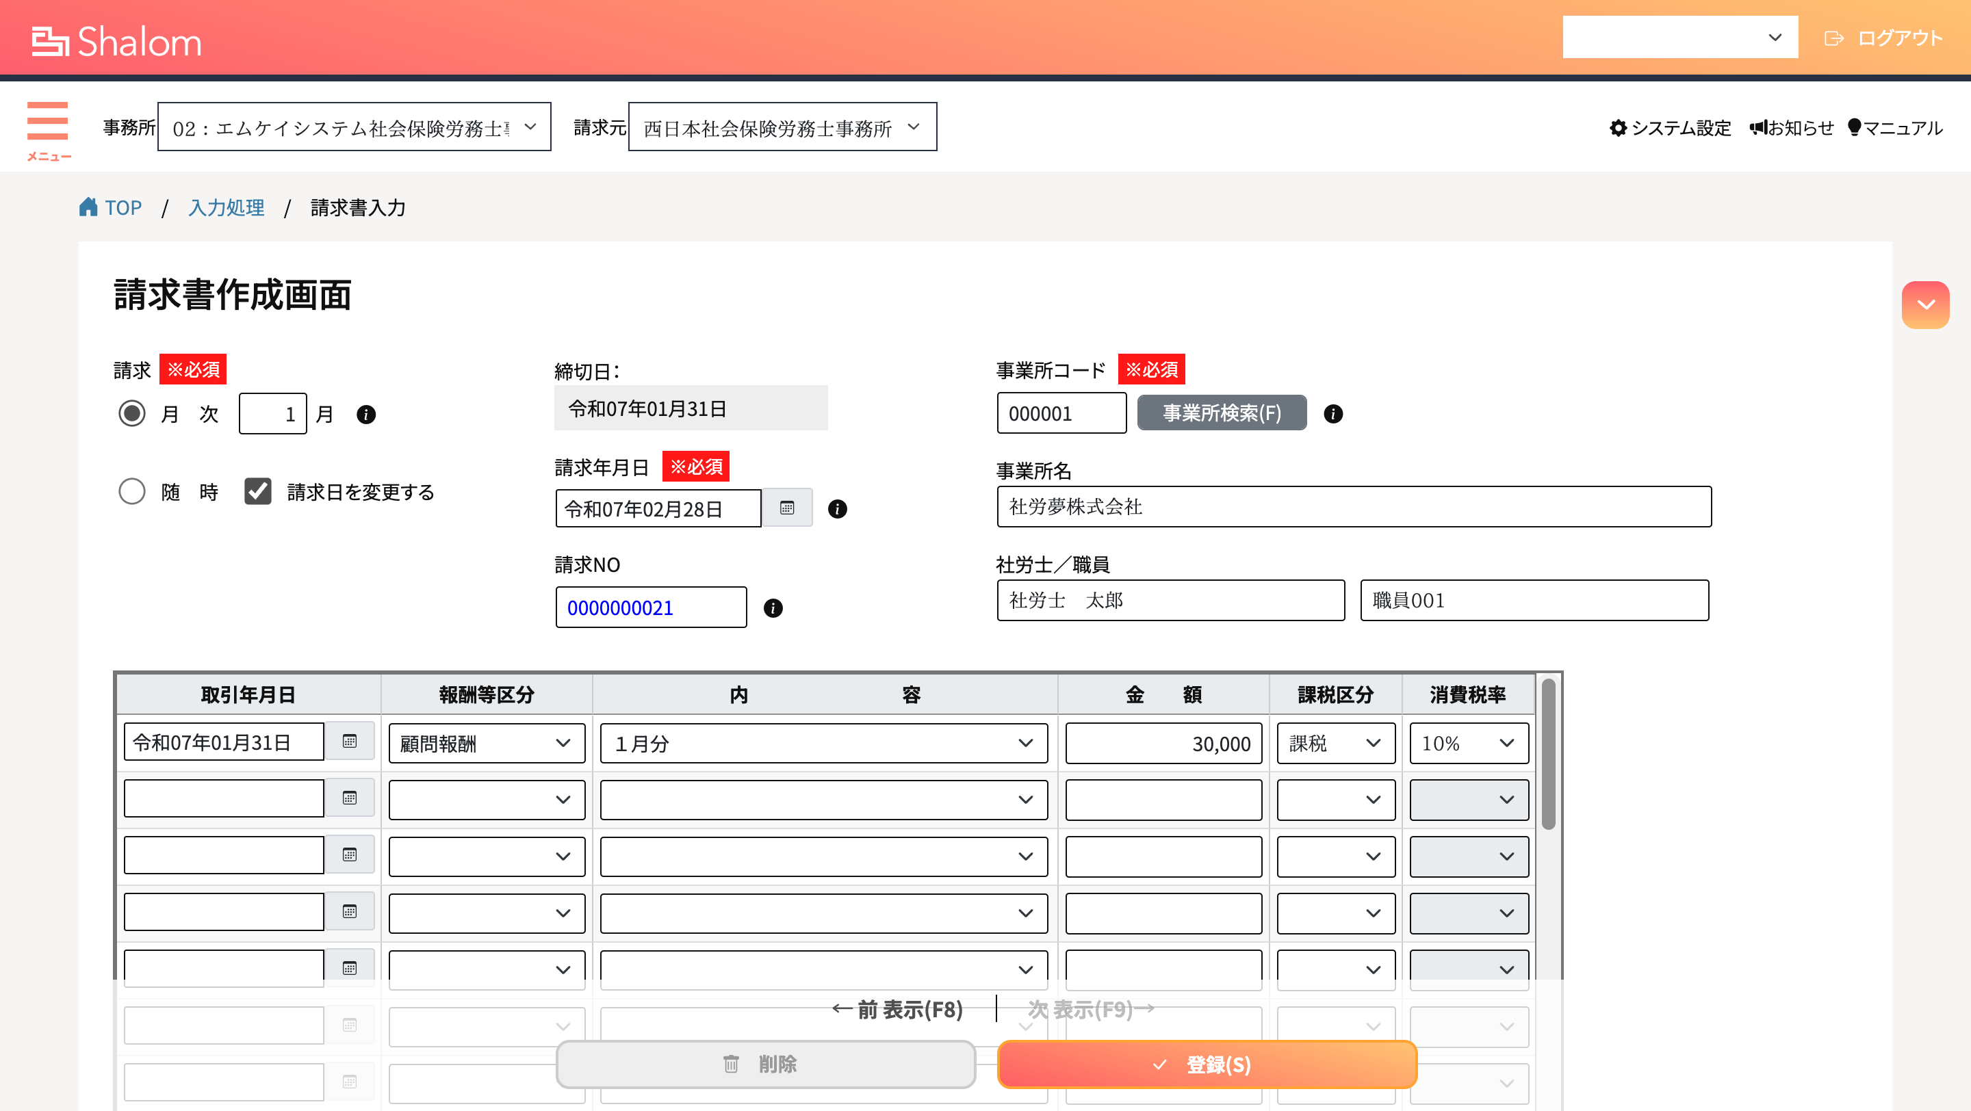The width and height of the screenshot is (1971, 1111).
Task: Open the １月分 内容 dropdown
Action: [823, 743]
